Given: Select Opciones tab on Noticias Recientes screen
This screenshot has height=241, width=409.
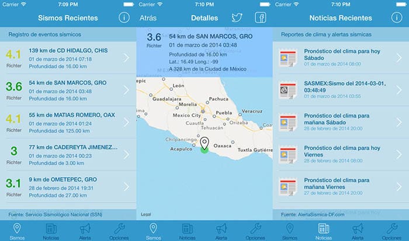Looking at the screenshot, I should coord(391,231).
